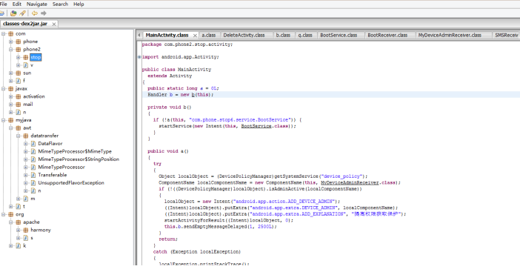The width and height of the screenshot is (520, 272).
Task: Click the javax package icon
Action: pyautogui.click(x=11, y=88)
